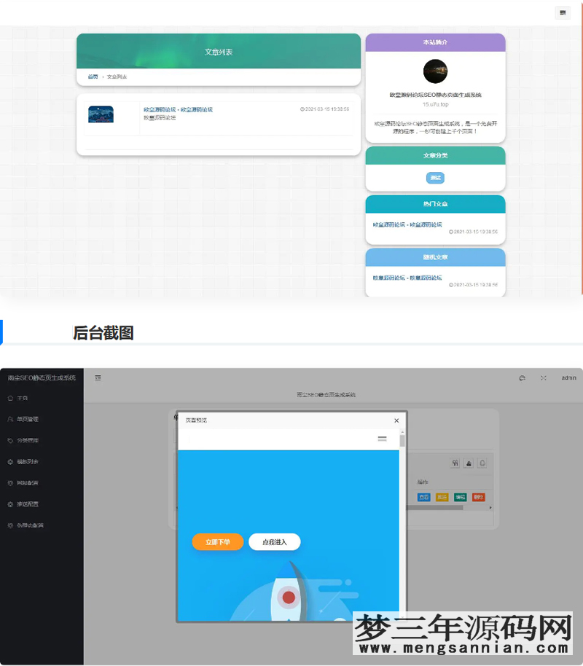The height and width of the screenshot is (666, 583).
Task: Enter fullscreen via the header expand icon
Action: coord(542,377)
